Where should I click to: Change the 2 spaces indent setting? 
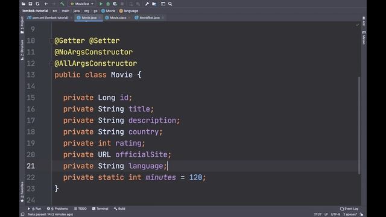pos(350,215)
